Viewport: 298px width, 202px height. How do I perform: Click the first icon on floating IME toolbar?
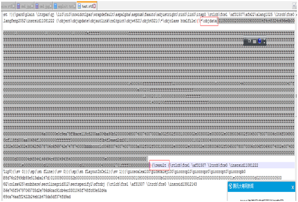coord(249,41)
